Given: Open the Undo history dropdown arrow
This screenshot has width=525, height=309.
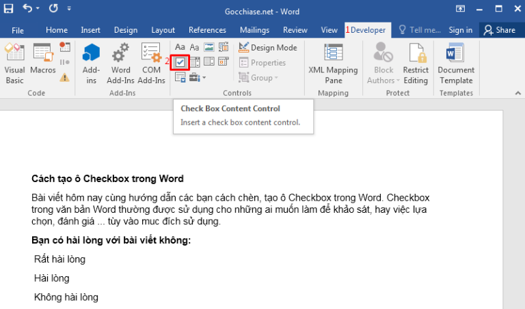Looking at the screenshot, I should 38,8.
